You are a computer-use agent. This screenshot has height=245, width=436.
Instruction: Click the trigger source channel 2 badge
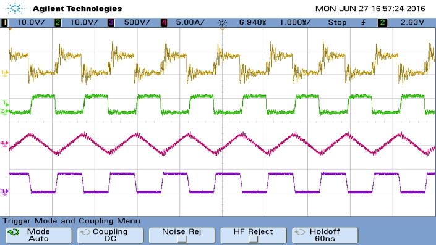382,22
